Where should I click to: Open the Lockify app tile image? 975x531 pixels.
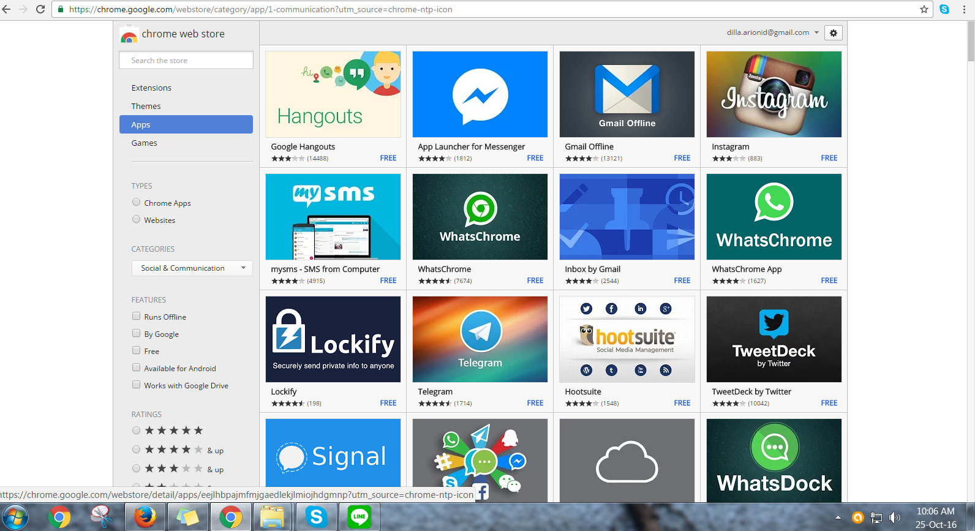click(x=333, y=339)
